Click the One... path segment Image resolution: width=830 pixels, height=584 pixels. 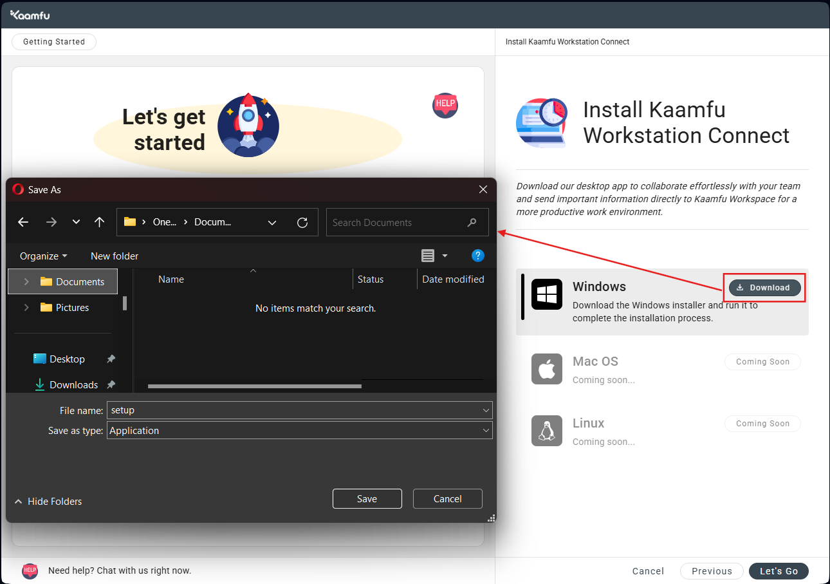[165, 222]
